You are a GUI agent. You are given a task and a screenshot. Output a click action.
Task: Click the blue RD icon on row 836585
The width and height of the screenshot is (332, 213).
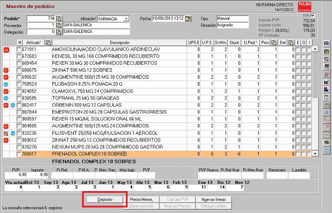pyautogui.click(x=6, y=99)
